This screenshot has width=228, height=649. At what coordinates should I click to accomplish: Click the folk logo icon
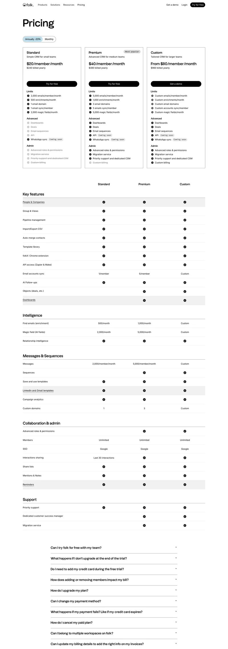[25, 5]
